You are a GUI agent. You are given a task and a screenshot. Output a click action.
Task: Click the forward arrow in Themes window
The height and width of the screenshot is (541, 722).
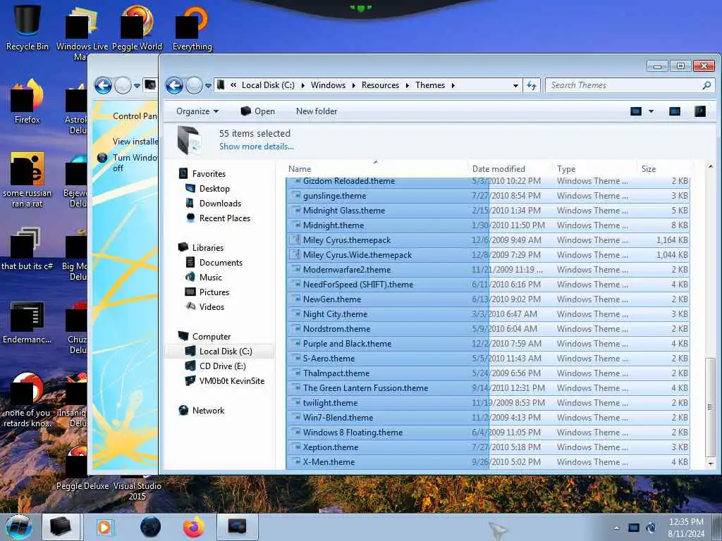pos(194,85)
